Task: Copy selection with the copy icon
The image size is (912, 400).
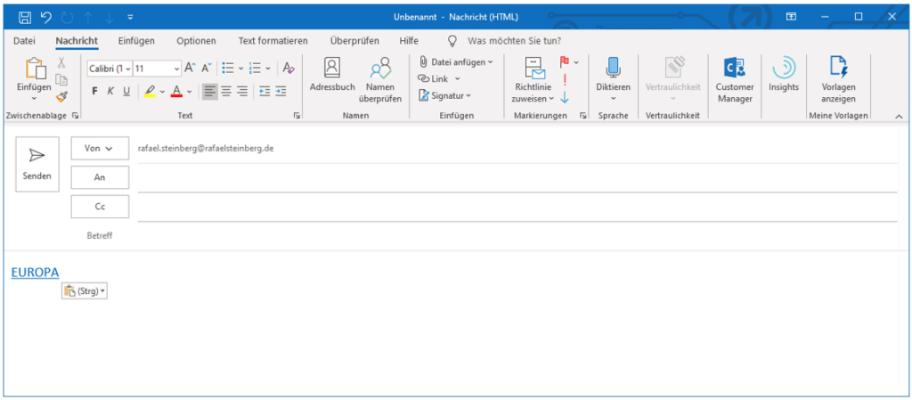Action: (x=61, y=79)
